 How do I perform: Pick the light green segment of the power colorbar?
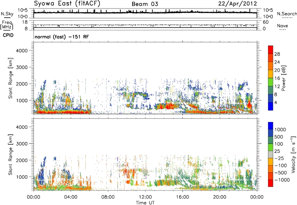(271, 82)
